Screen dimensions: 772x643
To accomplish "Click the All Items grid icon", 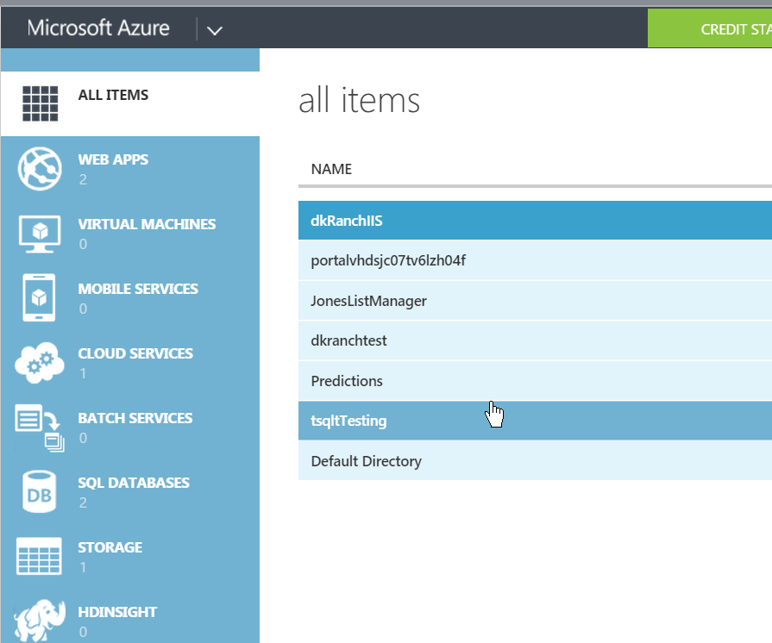I will pos(39,104).
